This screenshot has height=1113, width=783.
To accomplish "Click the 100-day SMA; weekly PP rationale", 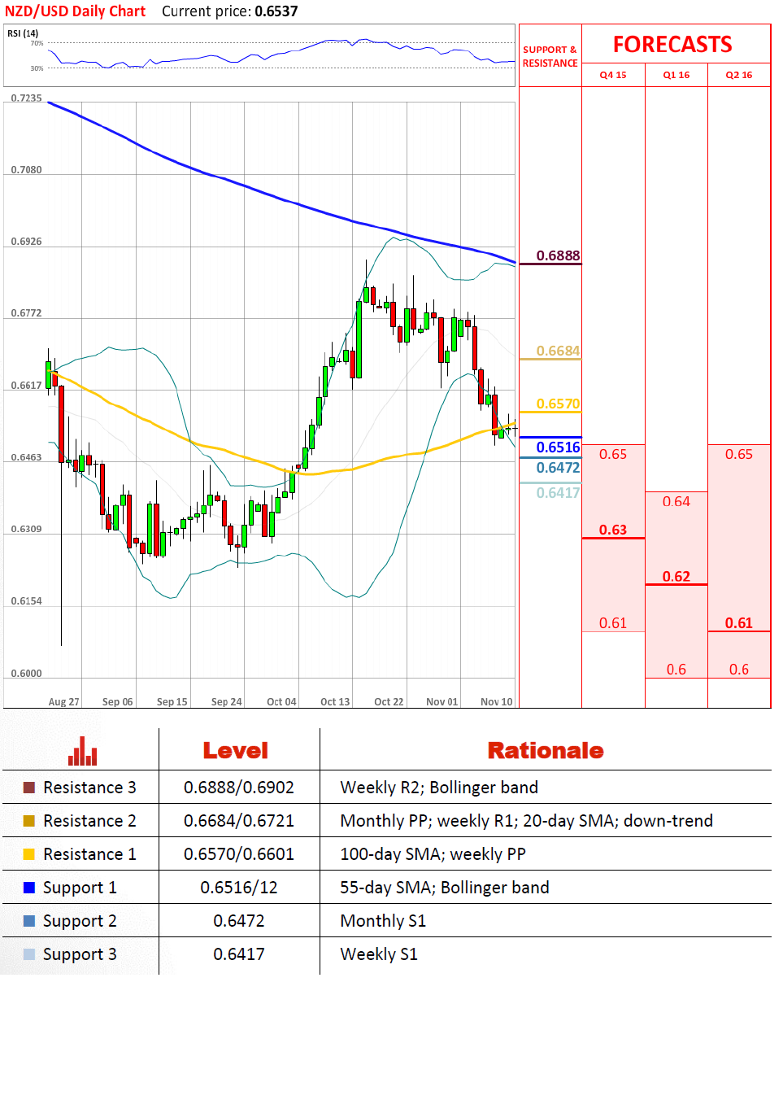I will [433, 855].
